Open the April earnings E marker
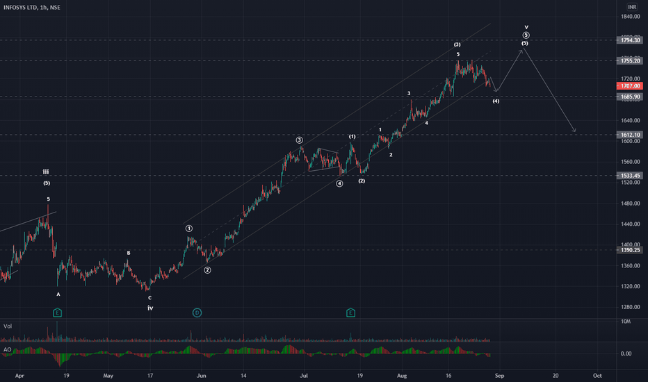 click(x=58, y=313)
